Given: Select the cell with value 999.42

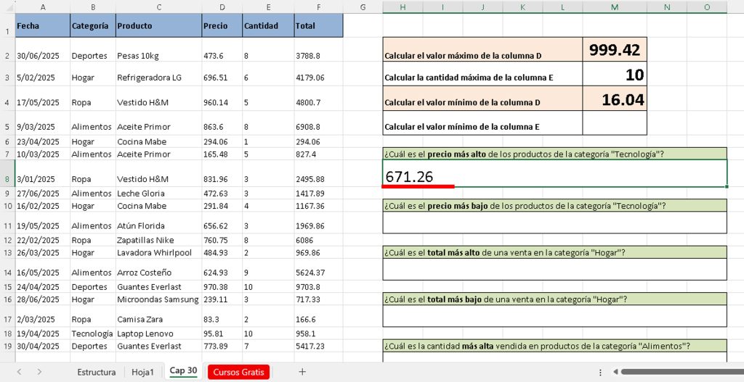Looking at the screenshot, I should (614, 49).
